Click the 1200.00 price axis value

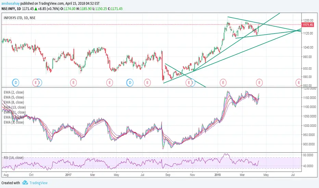pos(308,20)
